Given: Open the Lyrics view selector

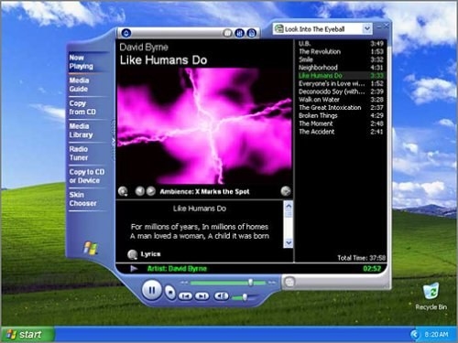Looking at the screenshot, I should pyautogui.click(x=132, y=254).
